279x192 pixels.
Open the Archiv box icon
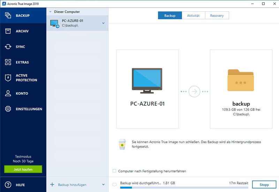pyautogui.click(x=8, y=31)
